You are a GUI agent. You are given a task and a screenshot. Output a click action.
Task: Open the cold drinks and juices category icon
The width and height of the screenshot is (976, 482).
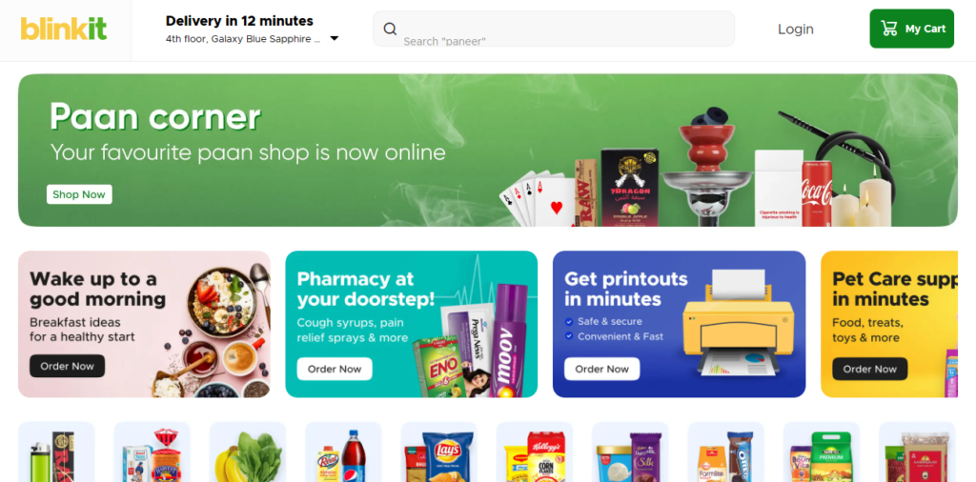[343, 452]
